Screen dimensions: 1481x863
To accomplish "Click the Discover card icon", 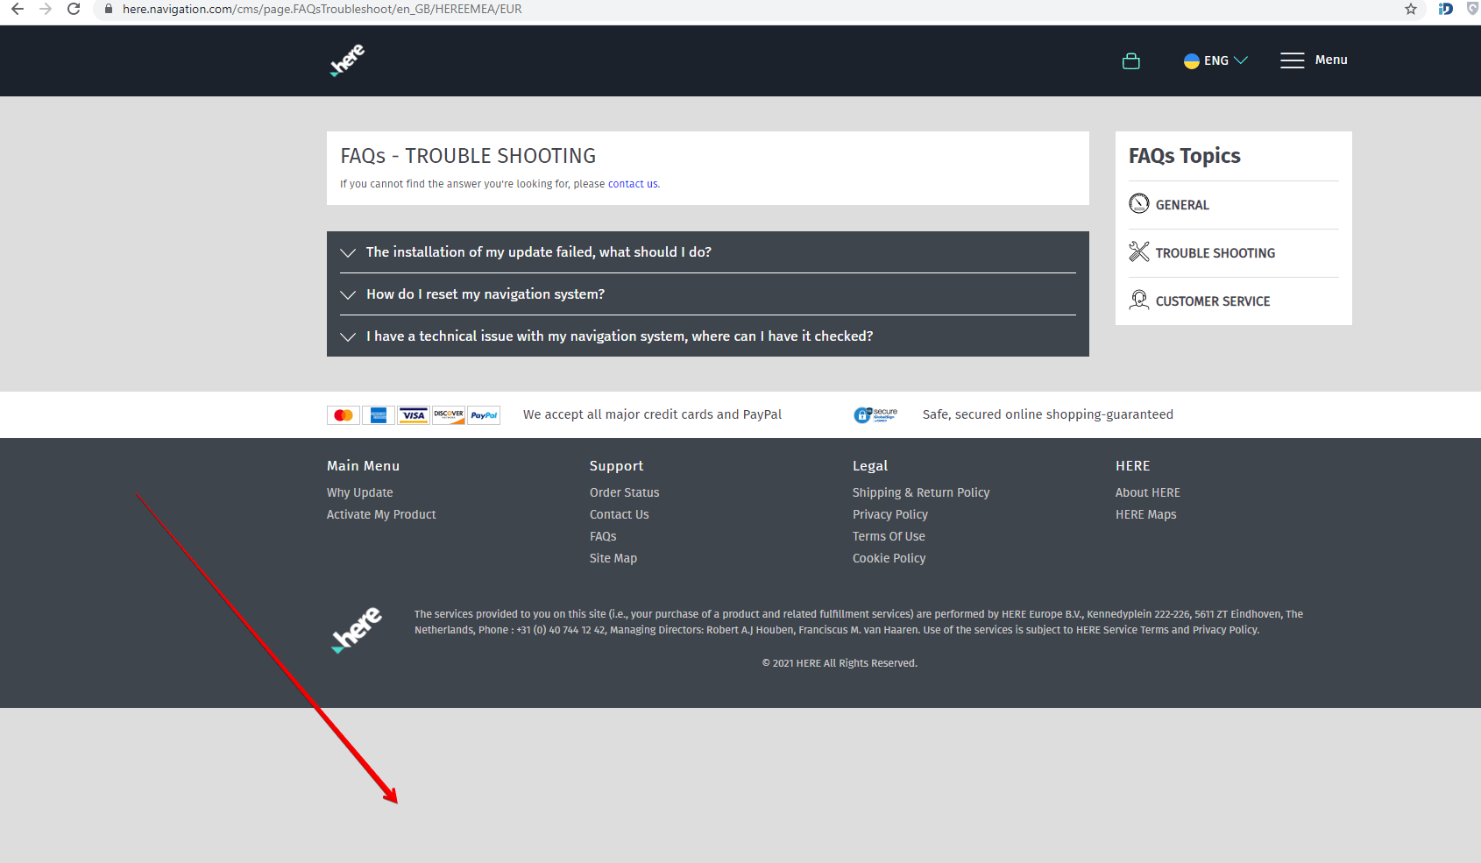I will pyautogui.click(x=449, y=415).
